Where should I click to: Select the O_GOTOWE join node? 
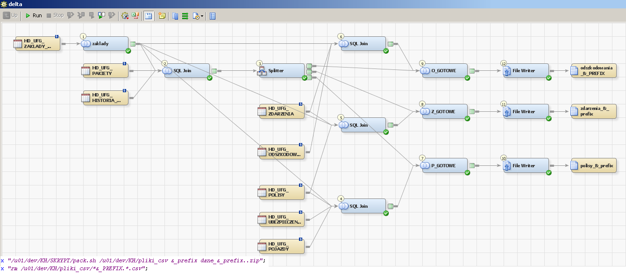pyautogui.click(x=445, y=71)
